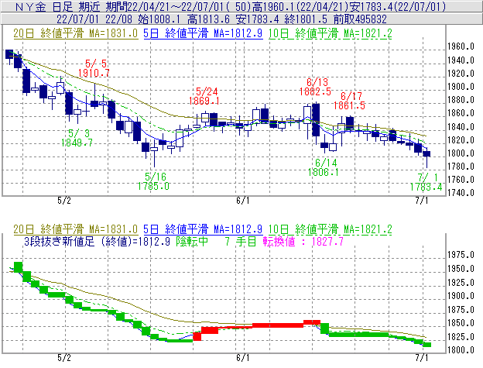Click the 3段抜き新値足 (終値)=1812.9 label
The image size is (483, 368).
coord(97,241)
